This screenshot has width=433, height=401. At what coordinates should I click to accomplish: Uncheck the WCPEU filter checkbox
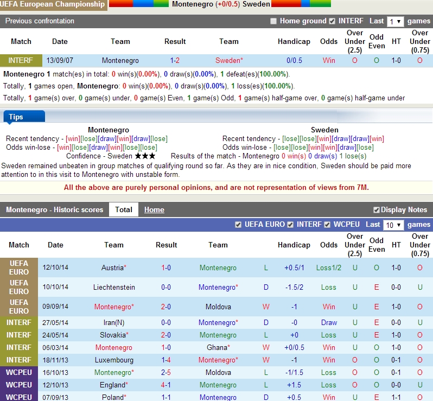tap(327, 225)
